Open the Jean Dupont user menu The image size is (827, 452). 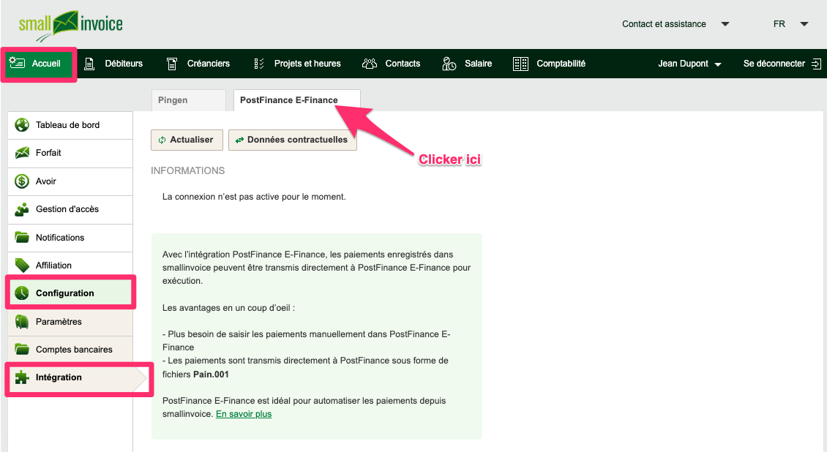click(x=689, y=64)
